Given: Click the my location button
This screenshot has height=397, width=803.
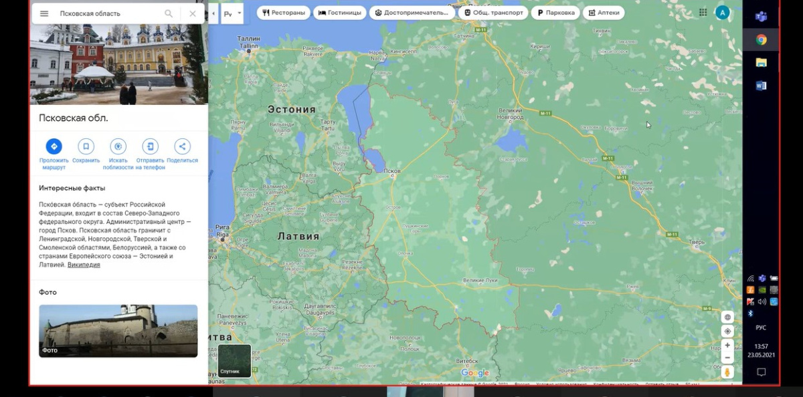Looking at the screenshot, I should (727, 332).
